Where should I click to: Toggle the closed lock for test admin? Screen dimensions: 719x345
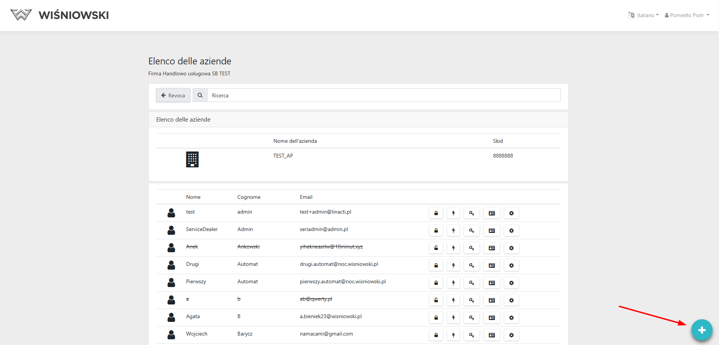[436, 213]
